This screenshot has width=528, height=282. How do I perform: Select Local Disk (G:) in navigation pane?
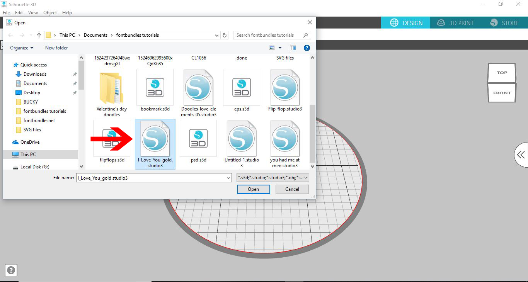(35, 167)
